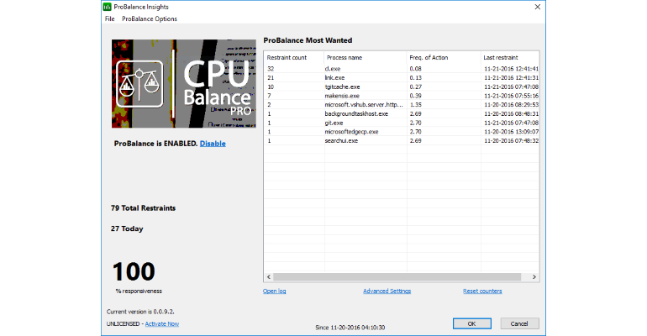This screenshot has height=336, width=647.
Task: Click the Activate Now license link
Action: pyautogui.click(x=162, y=324)
